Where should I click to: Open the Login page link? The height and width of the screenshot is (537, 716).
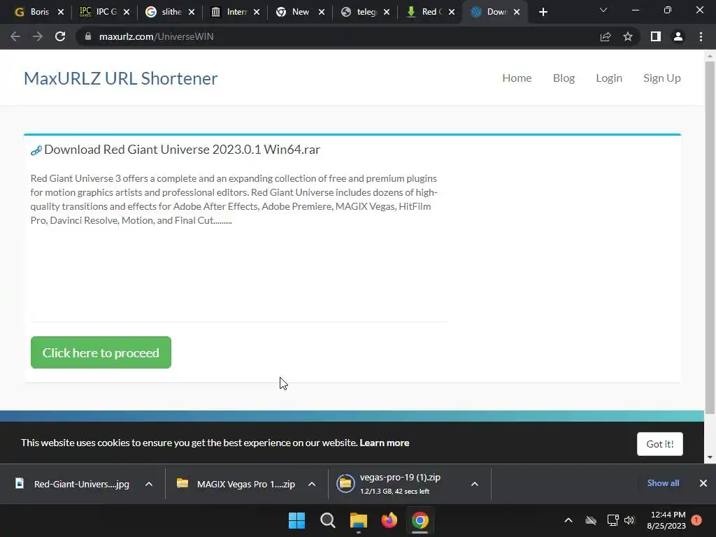click(x=609, y=78)
